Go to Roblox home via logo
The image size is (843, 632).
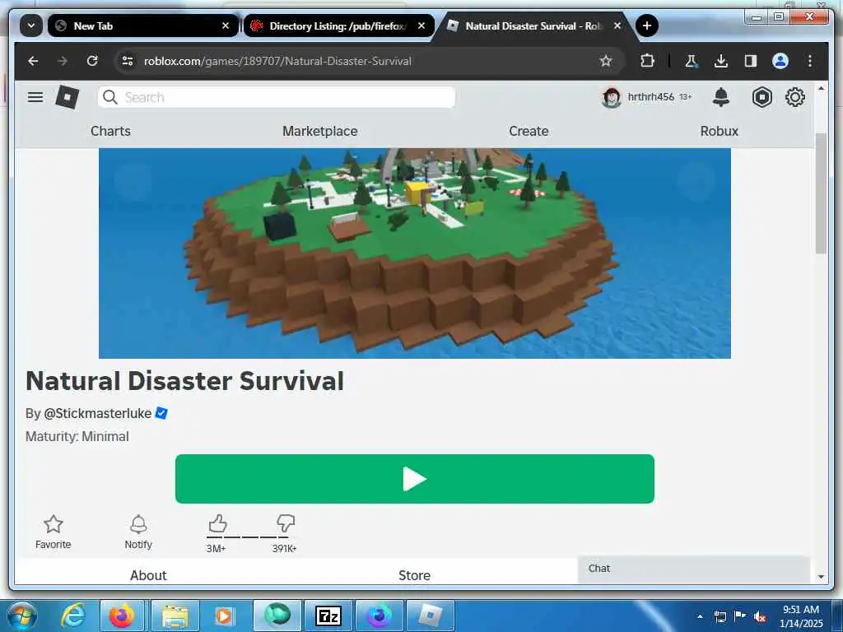click(x=68, y=97)
